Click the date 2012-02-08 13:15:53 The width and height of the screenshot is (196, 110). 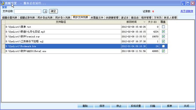(x=134, y=36)
